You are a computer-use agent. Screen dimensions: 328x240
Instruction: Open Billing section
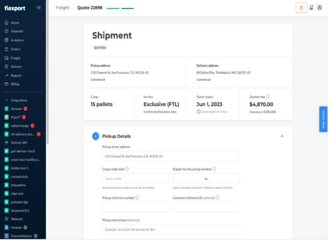pyautogui.click(x=15, y=84)
